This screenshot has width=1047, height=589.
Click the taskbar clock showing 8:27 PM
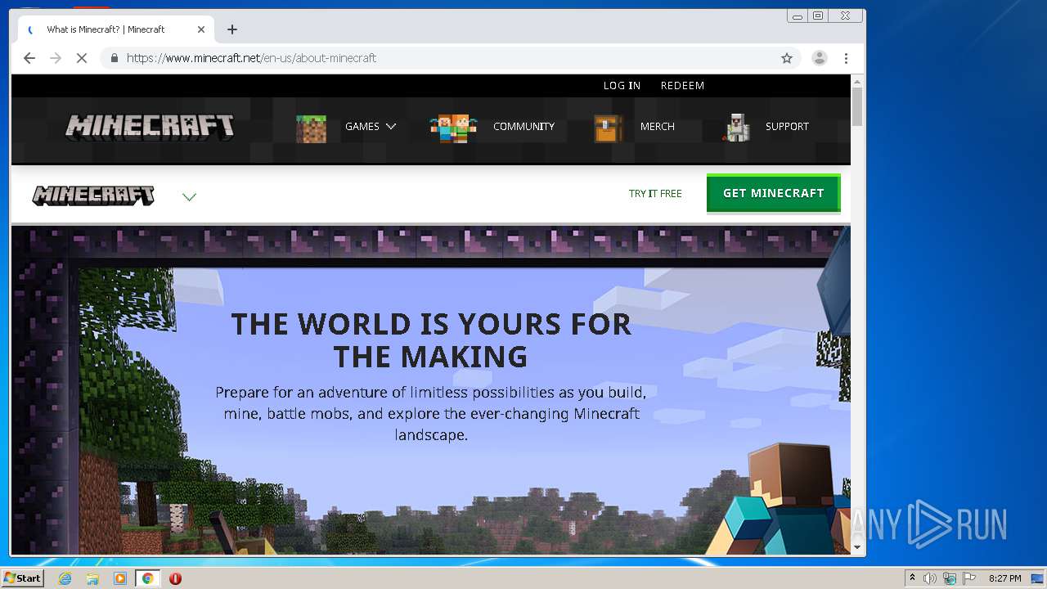click(x=1004, y=578)
